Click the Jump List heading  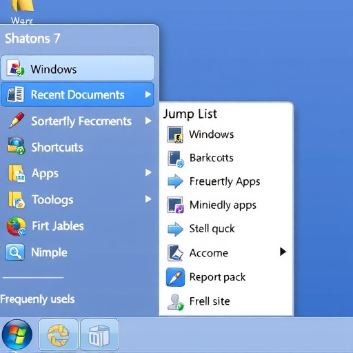[x=190, y=114]
